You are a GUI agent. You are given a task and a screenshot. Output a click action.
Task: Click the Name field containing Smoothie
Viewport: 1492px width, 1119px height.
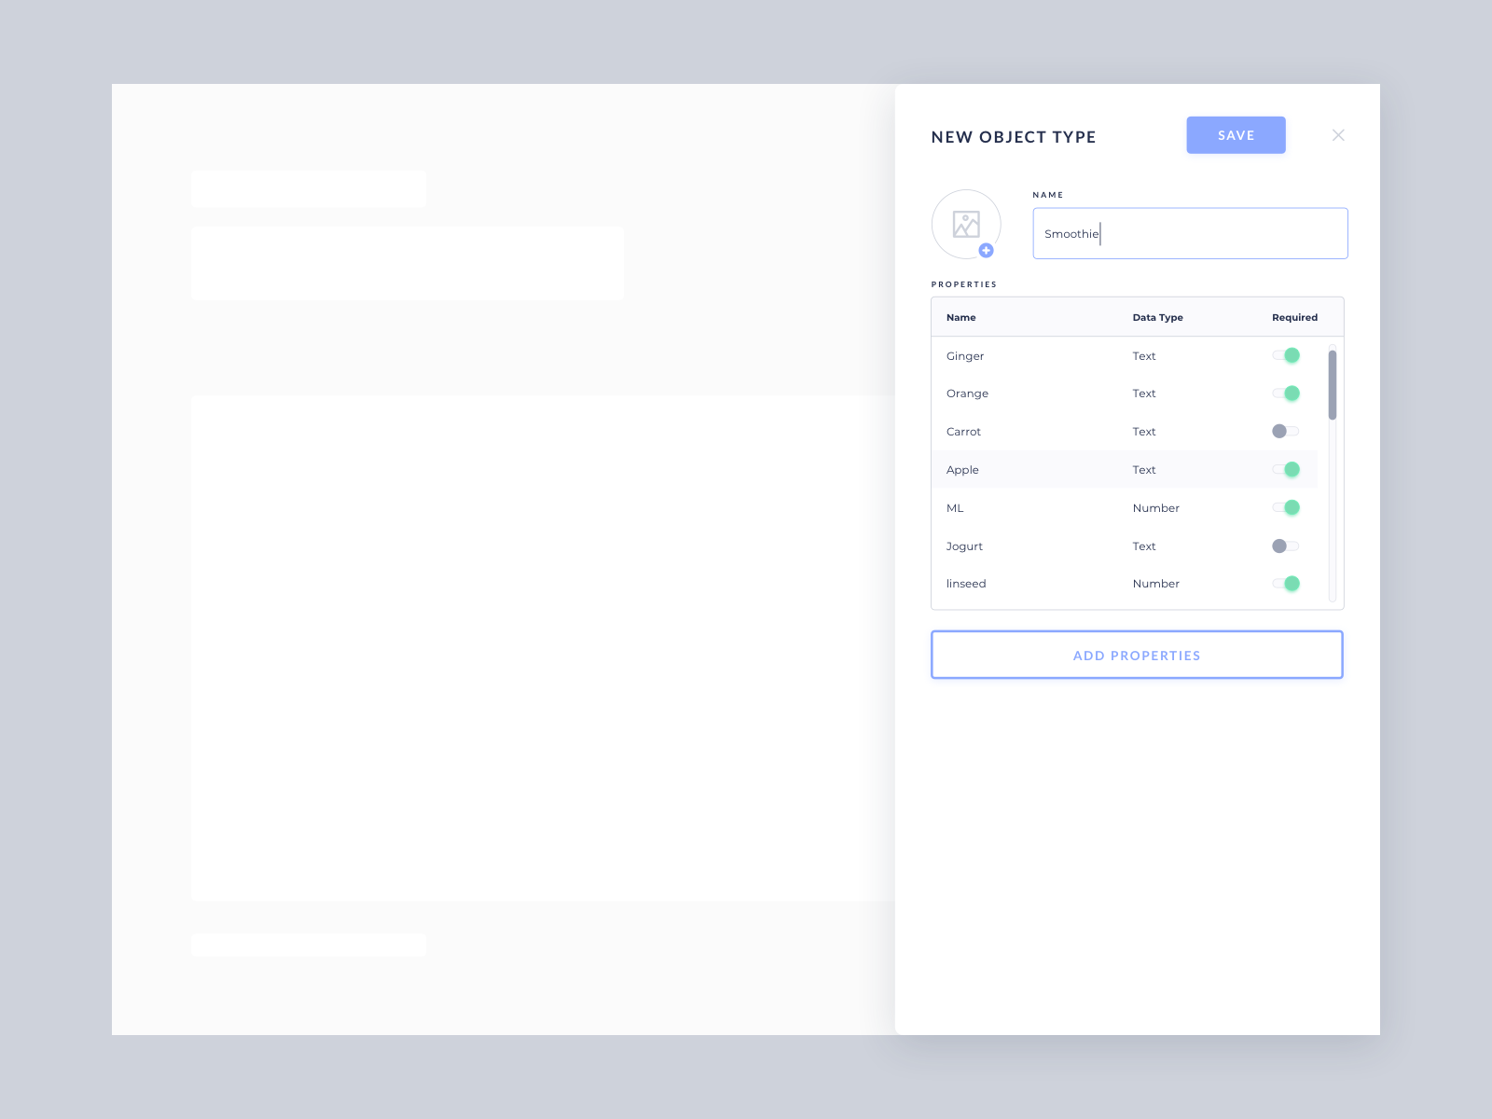tap(1190, 233)
